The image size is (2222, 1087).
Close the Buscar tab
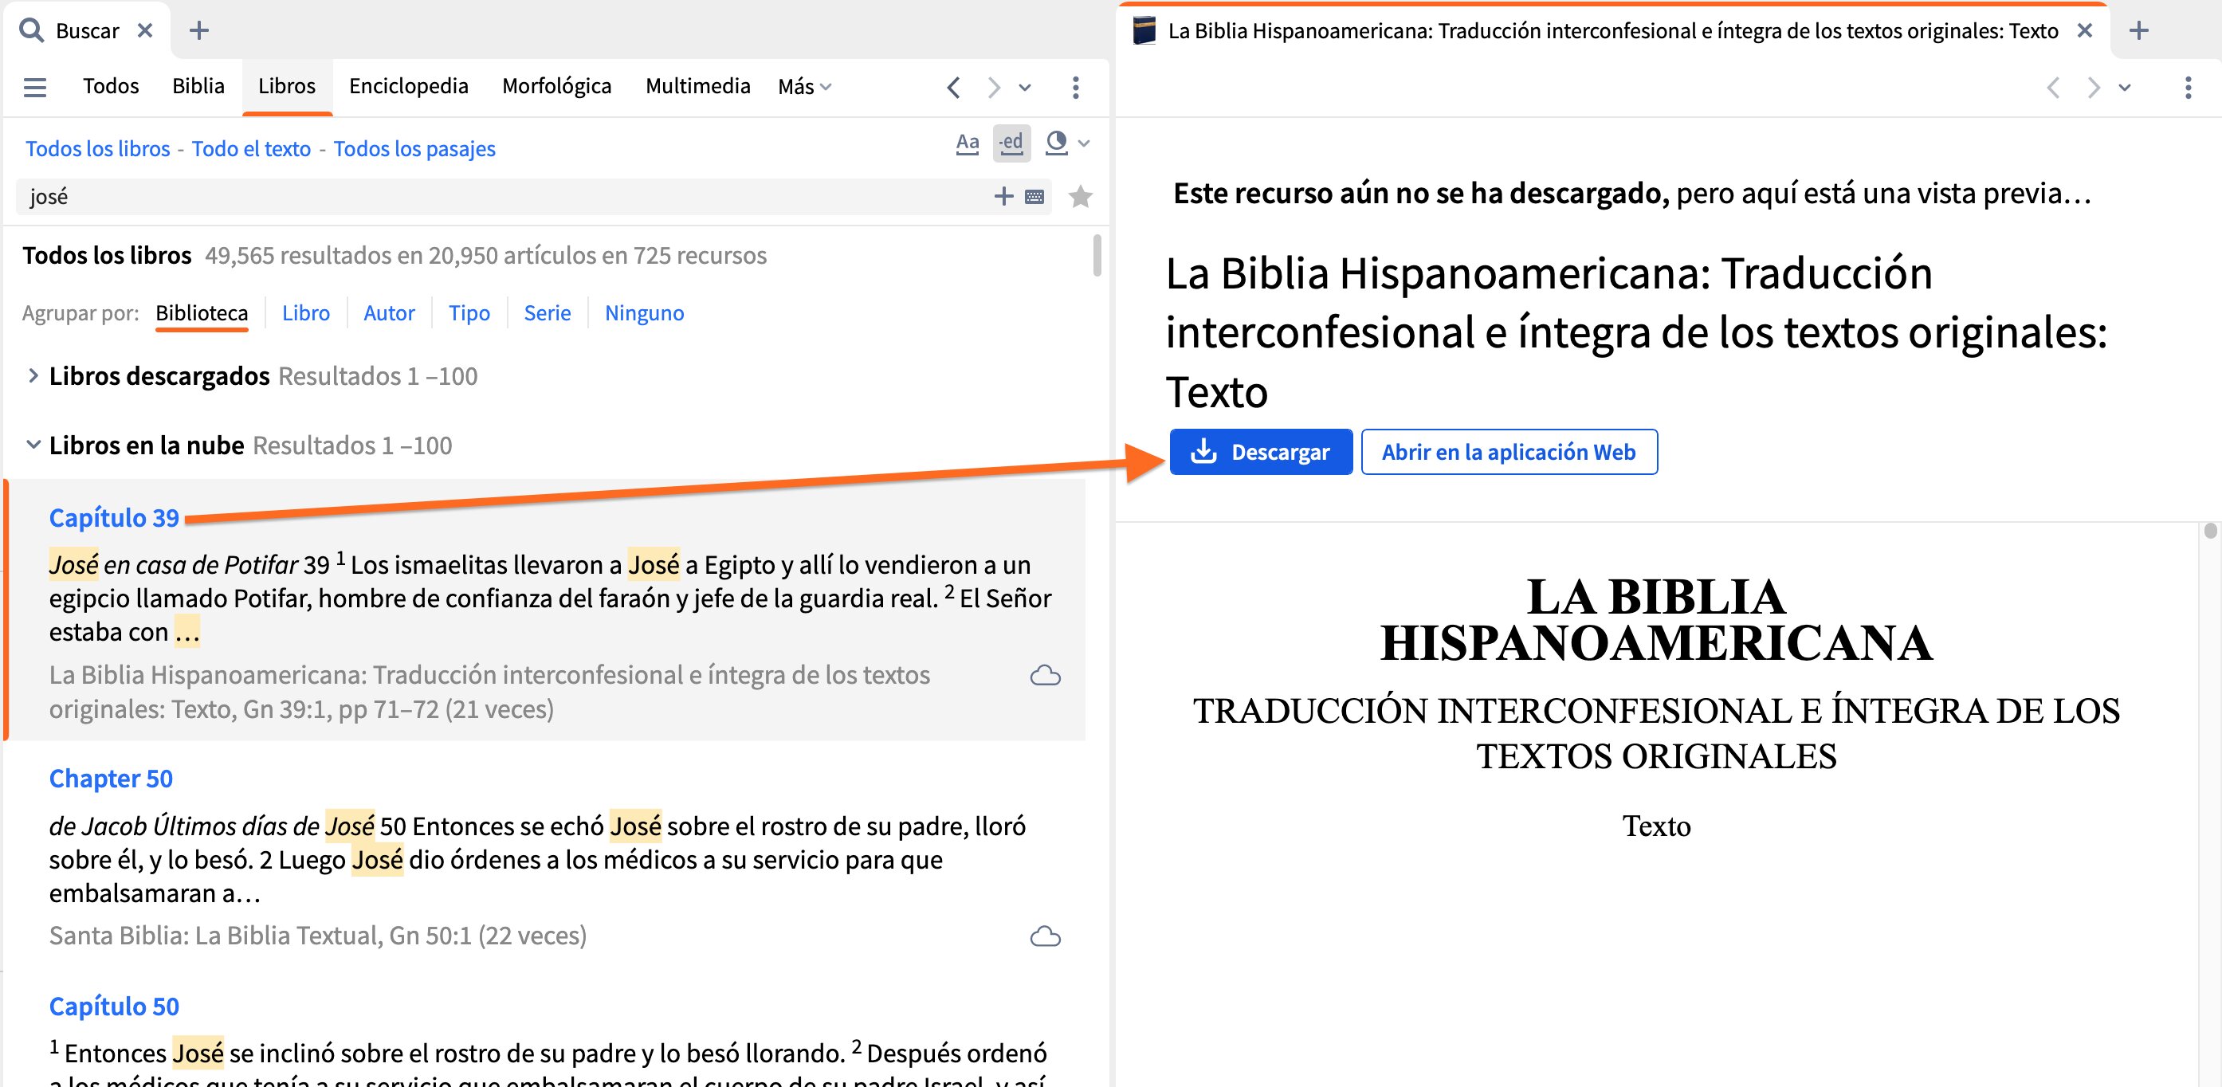[145, 31]
